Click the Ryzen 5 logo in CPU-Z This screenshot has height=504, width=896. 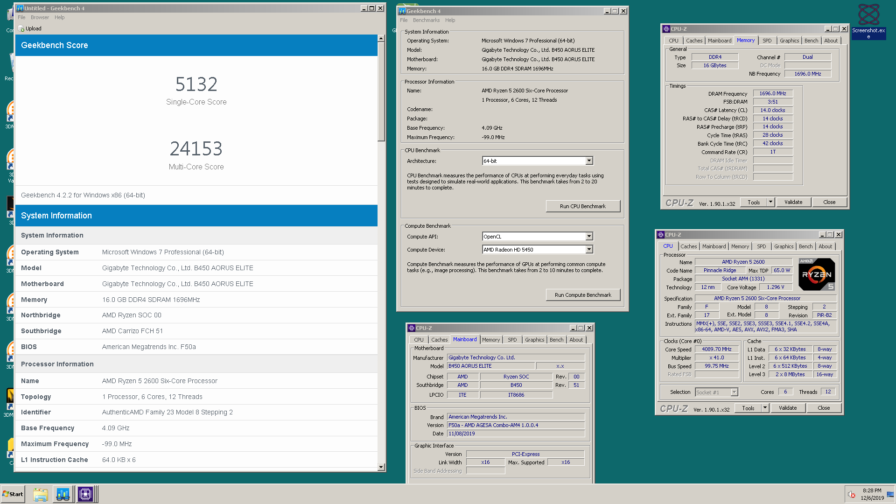pyautogui.click(x=817, y=274)
